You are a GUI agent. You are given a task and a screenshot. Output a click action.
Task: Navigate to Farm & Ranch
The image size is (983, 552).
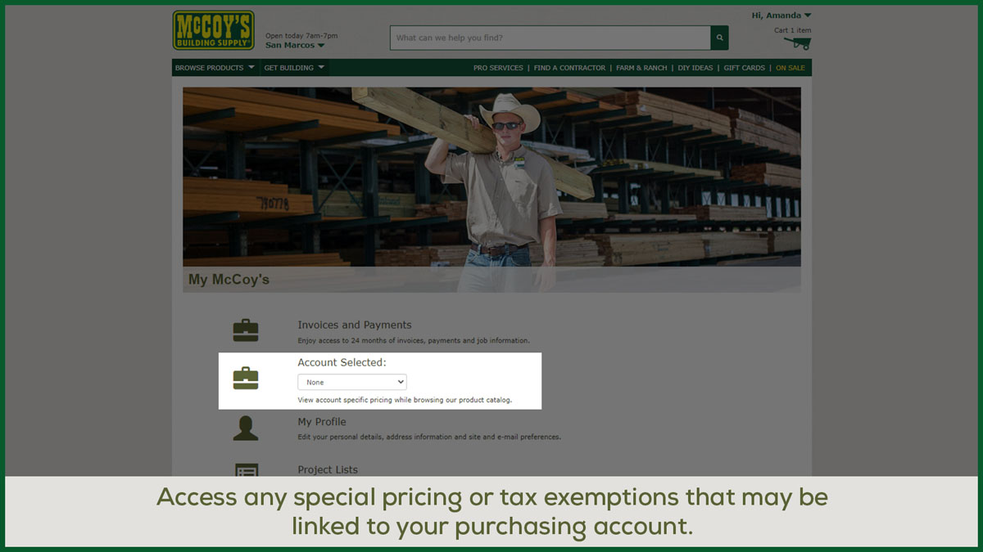[641, 68]
